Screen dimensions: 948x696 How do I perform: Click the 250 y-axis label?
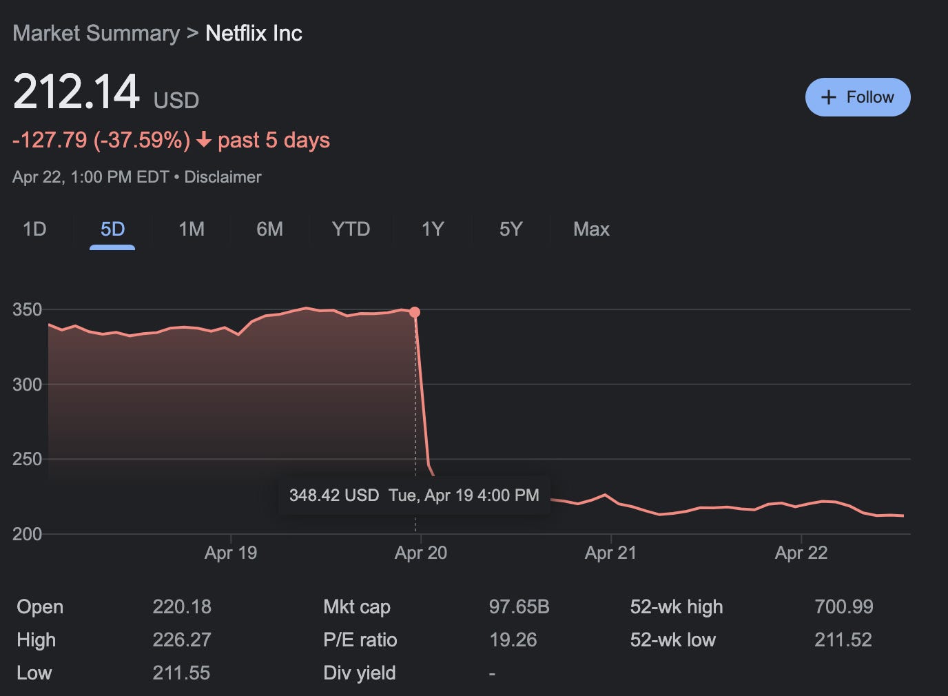pyautogui.click(x=27, y=459)
